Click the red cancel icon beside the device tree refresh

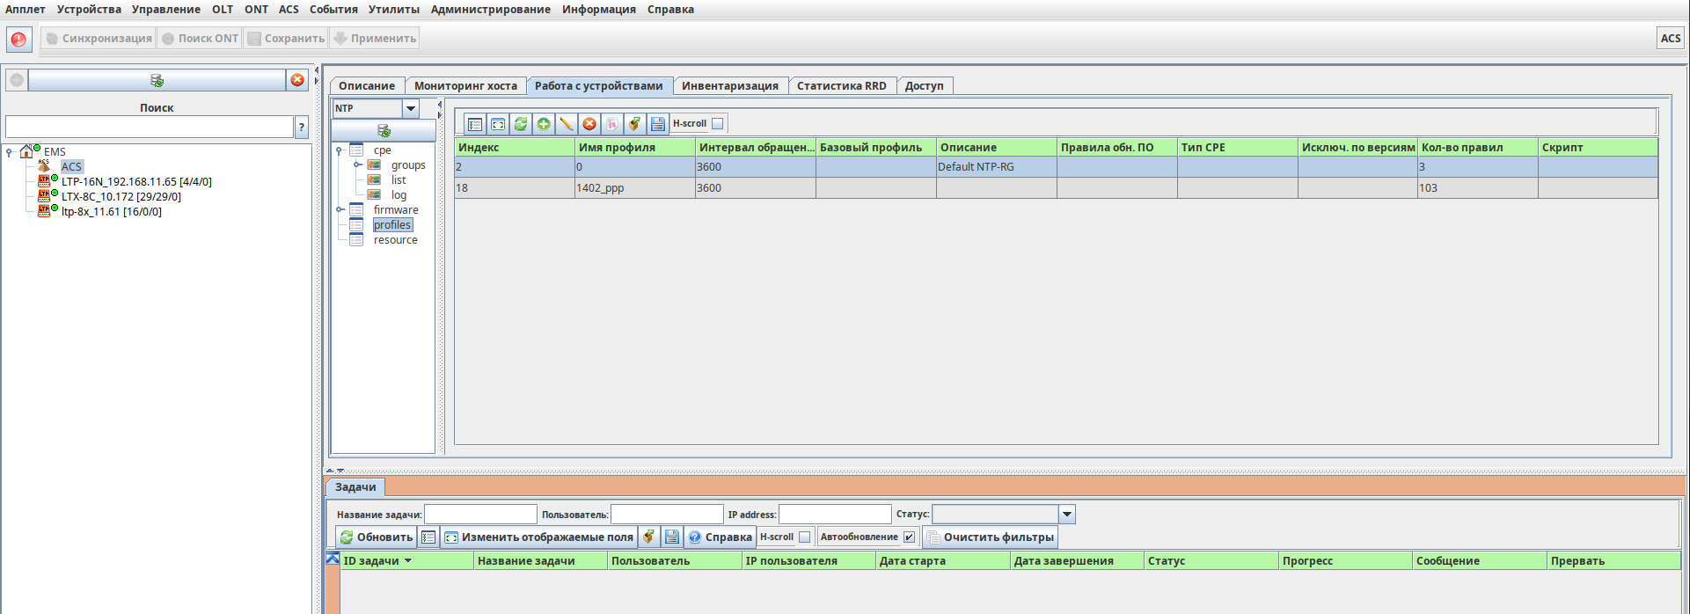point(297,80)
